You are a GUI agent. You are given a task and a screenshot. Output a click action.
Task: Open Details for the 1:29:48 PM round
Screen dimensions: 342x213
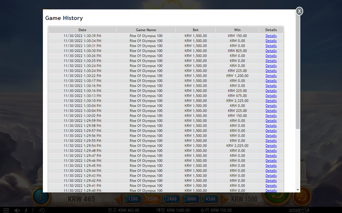click(271, 151)
